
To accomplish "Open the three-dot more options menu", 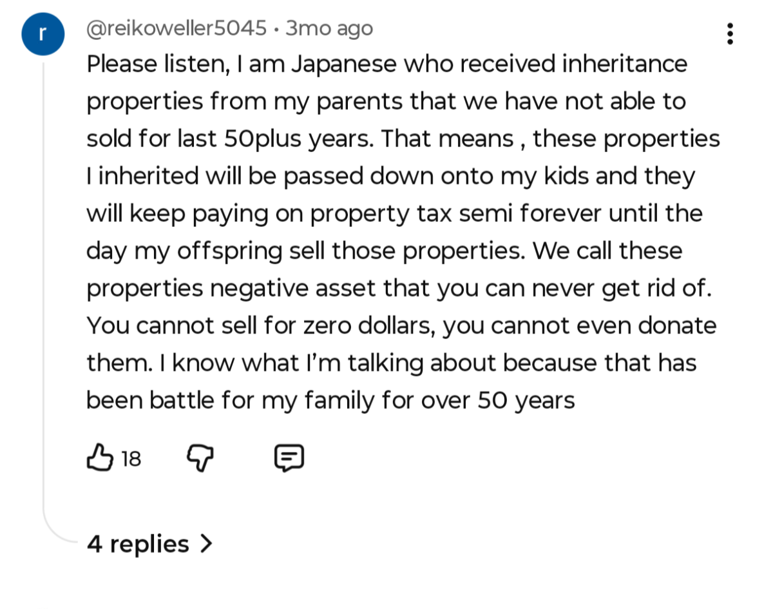I will 730,34.
